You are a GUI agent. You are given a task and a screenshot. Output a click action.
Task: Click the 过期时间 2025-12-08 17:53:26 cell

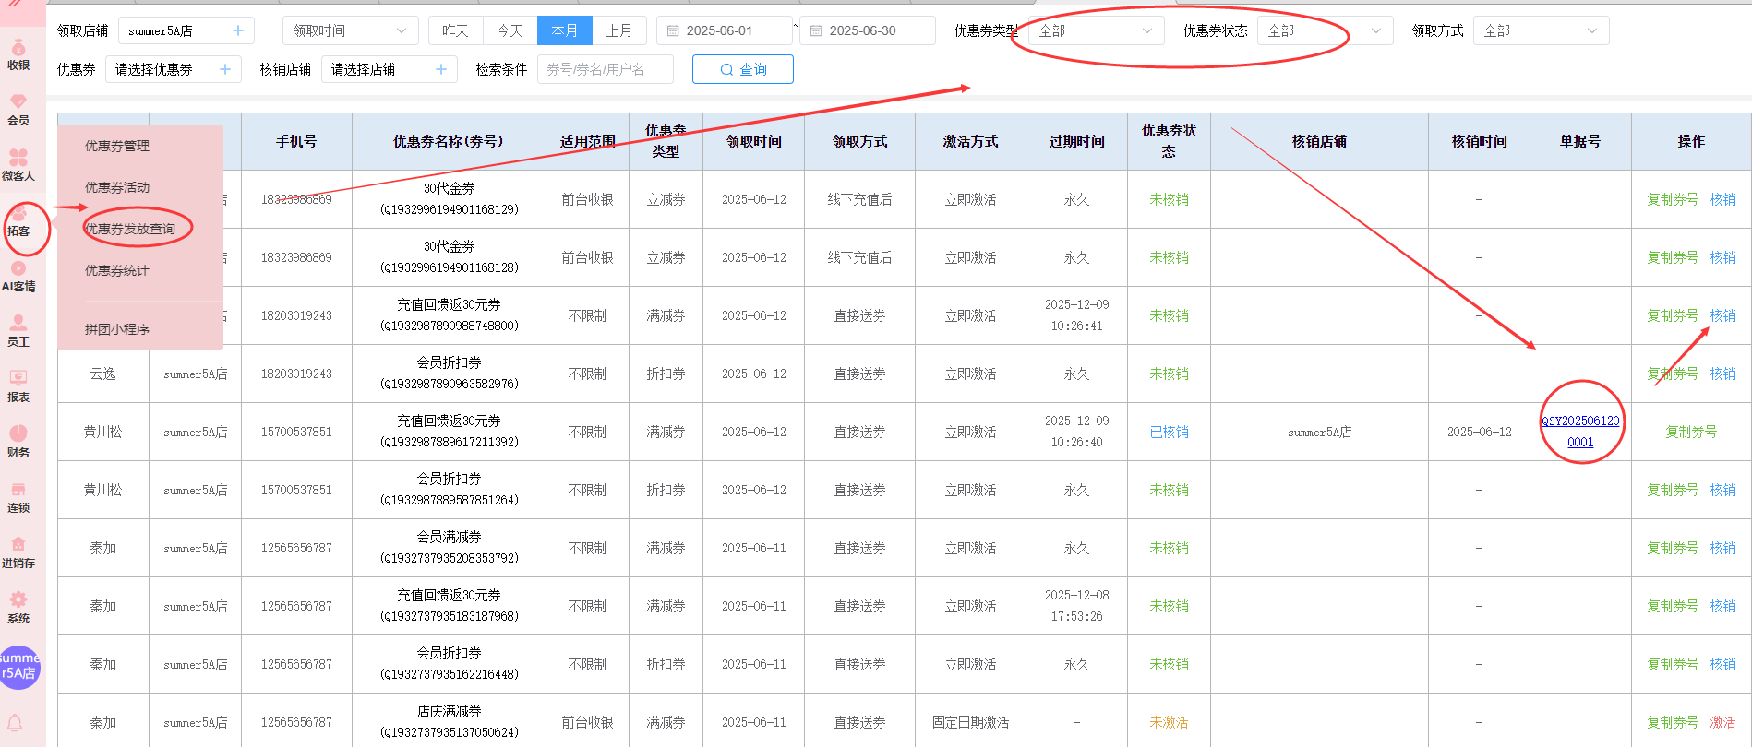click(x=1076, y=606)
